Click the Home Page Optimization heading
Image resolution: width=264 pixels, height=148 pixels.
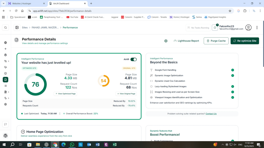tap(45, 132)
